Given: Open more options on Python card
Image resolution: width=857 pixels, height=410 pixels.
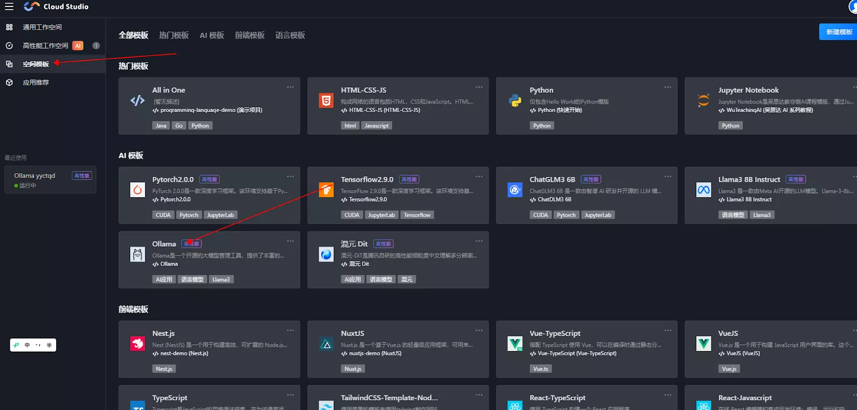Looking at the screenshot, I should click(667, 87).
